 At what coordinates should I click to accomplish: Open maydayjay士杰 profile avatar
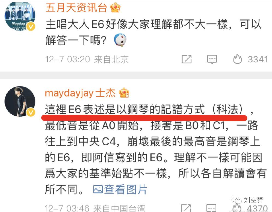pos(20,101)
